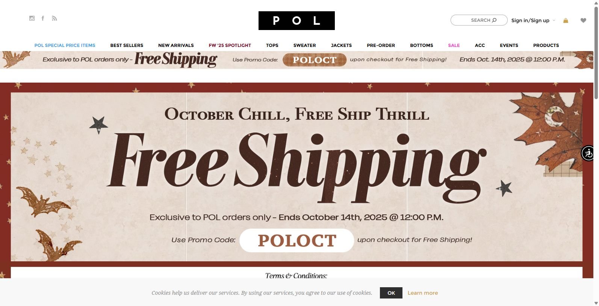Open the RSS feed icon
Viewport: 599px width, 306px height.
pos(54,18)
